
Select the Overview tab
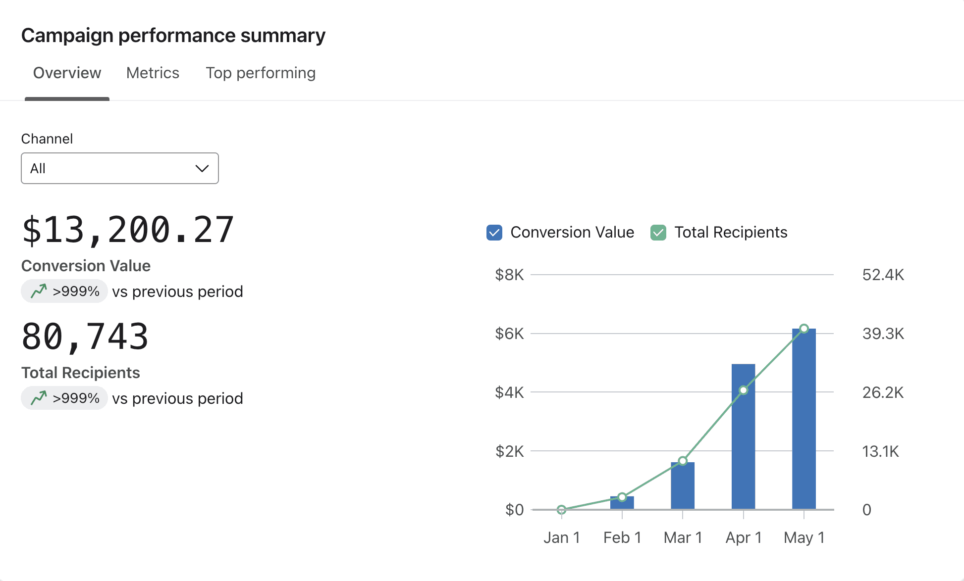click(67, 73)
